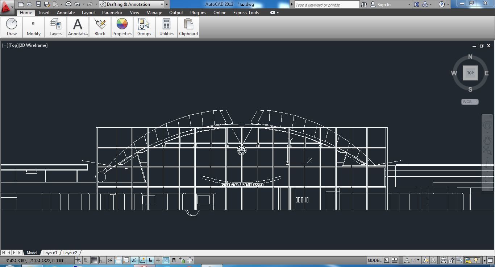
Task: Rotate view to North on the ViewCube compass
Action: pos(470,57)
